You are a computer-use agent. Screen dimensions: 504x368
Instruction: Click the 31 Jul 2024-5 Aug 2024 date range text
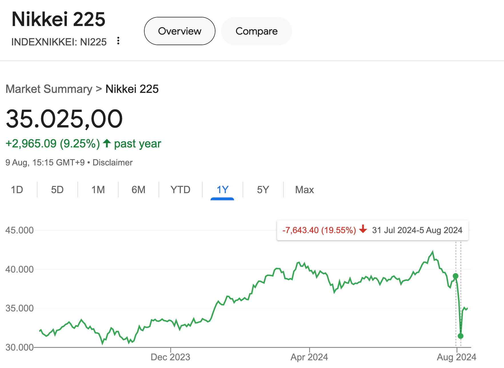click(417, 230)
